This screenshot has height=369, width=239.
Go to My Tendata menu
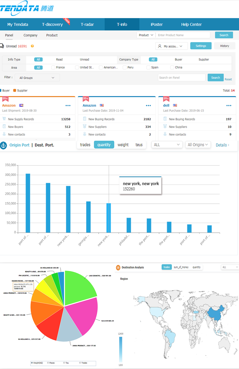tap(18, 24)
